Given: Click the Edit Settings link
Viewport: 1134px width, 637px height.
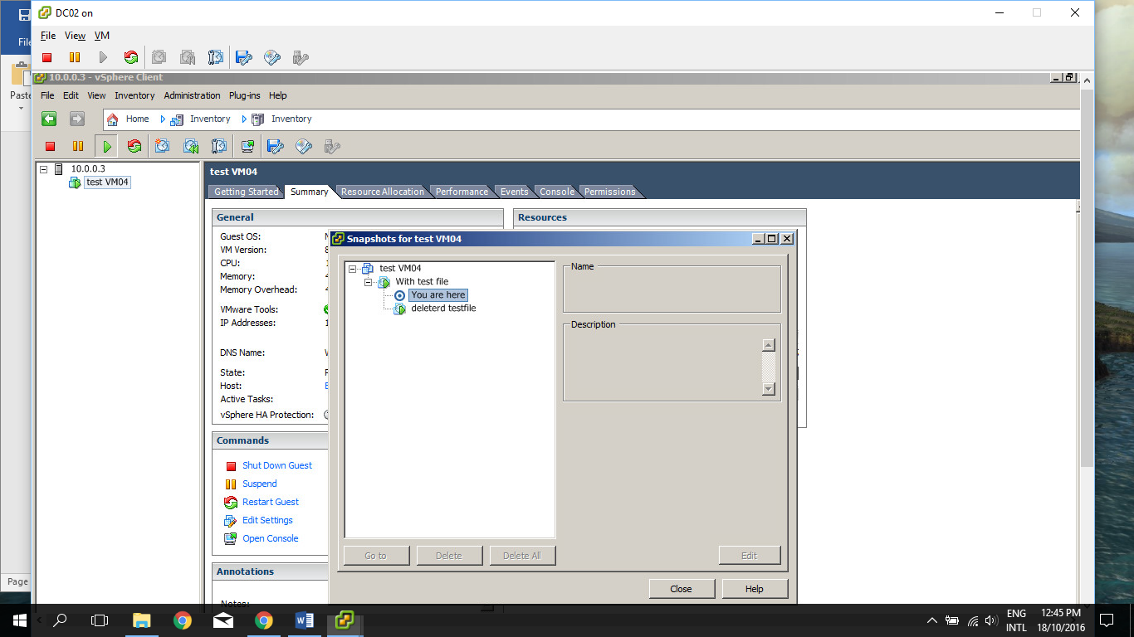Looking at the screenshot, I should pos(267,521).
